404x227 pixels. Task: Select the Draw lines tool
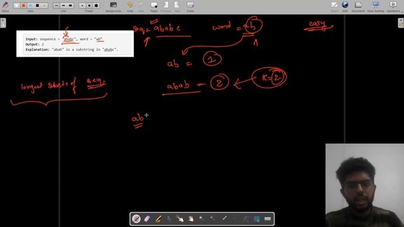point(235,219)
